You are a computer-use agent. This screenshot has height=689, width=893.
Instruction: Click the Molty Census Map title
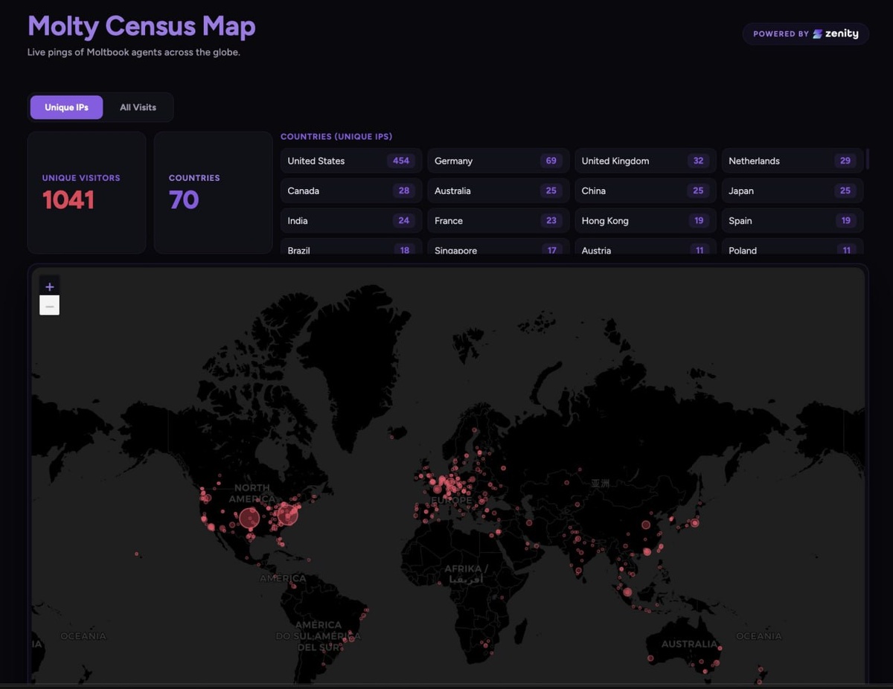tap(141, 26)
